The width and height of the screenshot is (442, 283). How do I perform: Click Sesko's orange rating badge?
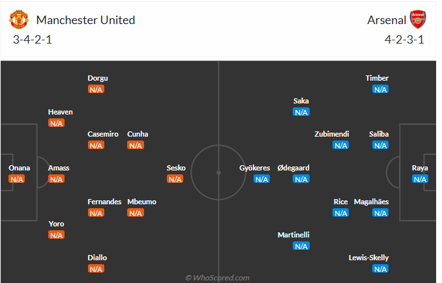(x=175, y=179)
